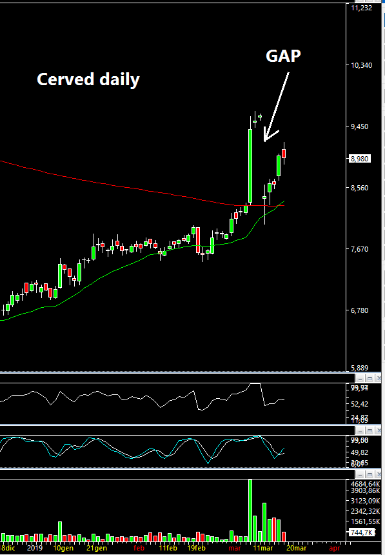
Task: Click the 21gen date label
Action: (x=97, y=548)
